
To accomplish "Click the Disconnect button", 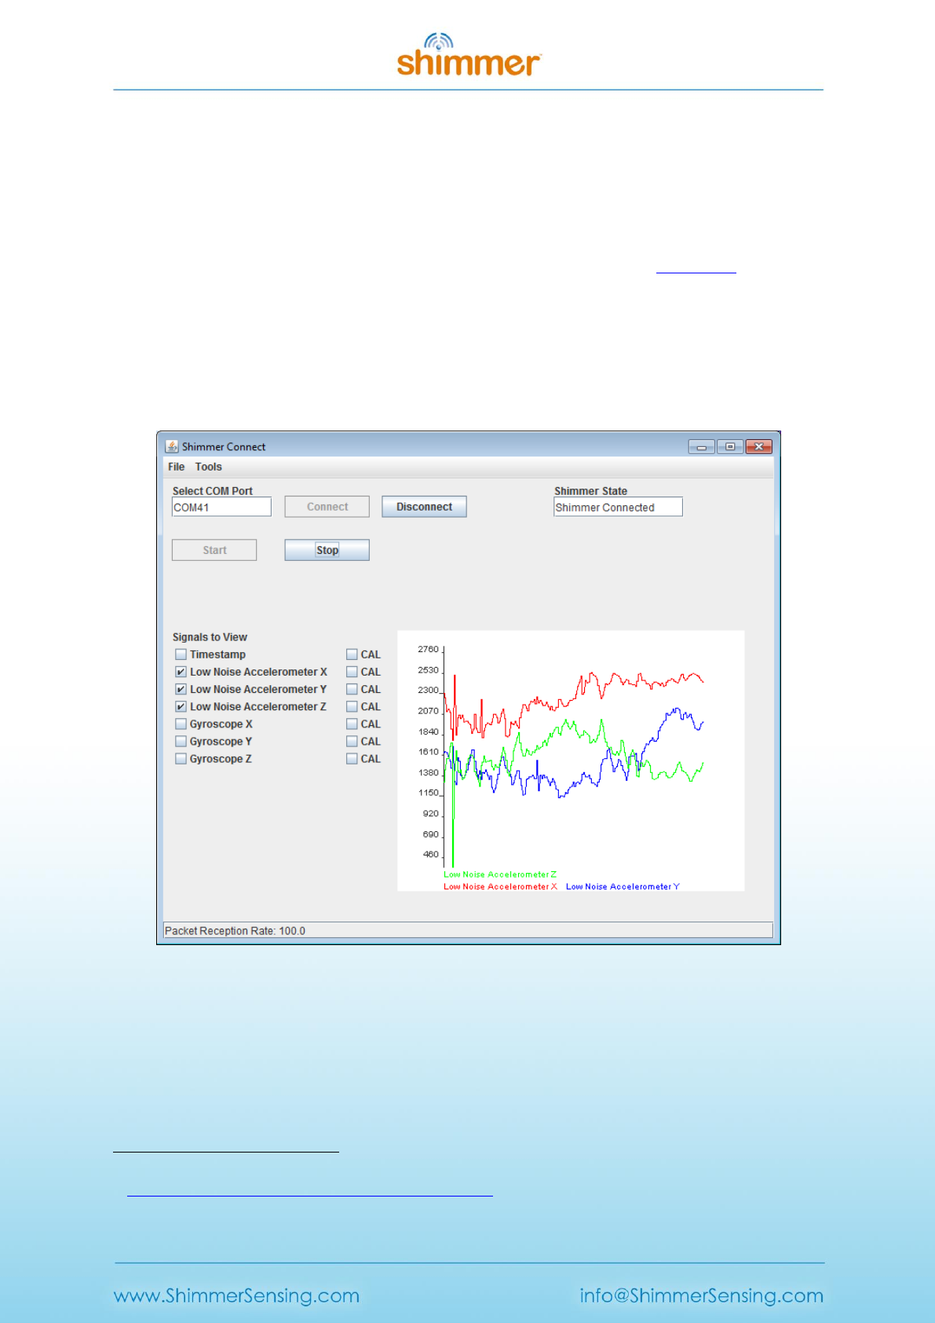I will [x=424, y=507].
